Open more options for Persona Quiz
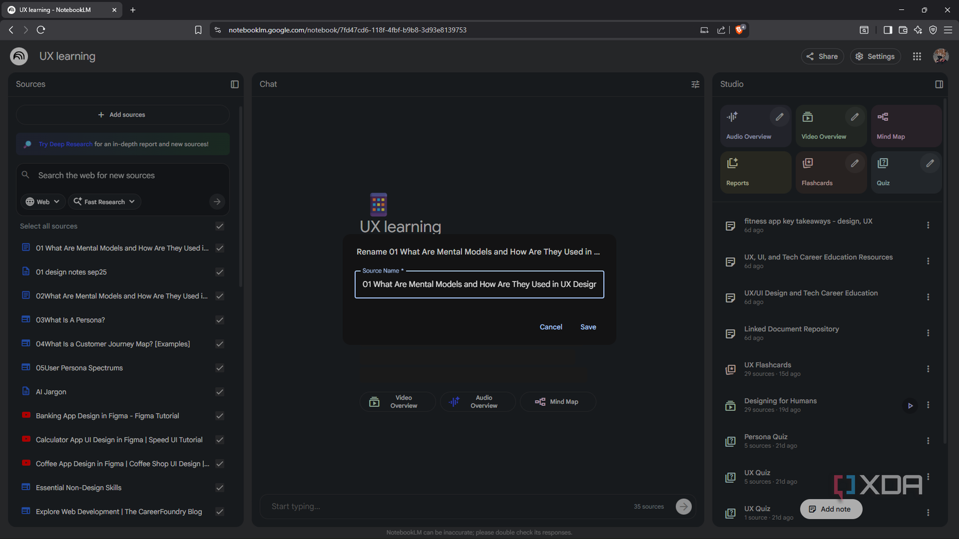This screenshot has width=959, height=539. [x=928, y=441]
